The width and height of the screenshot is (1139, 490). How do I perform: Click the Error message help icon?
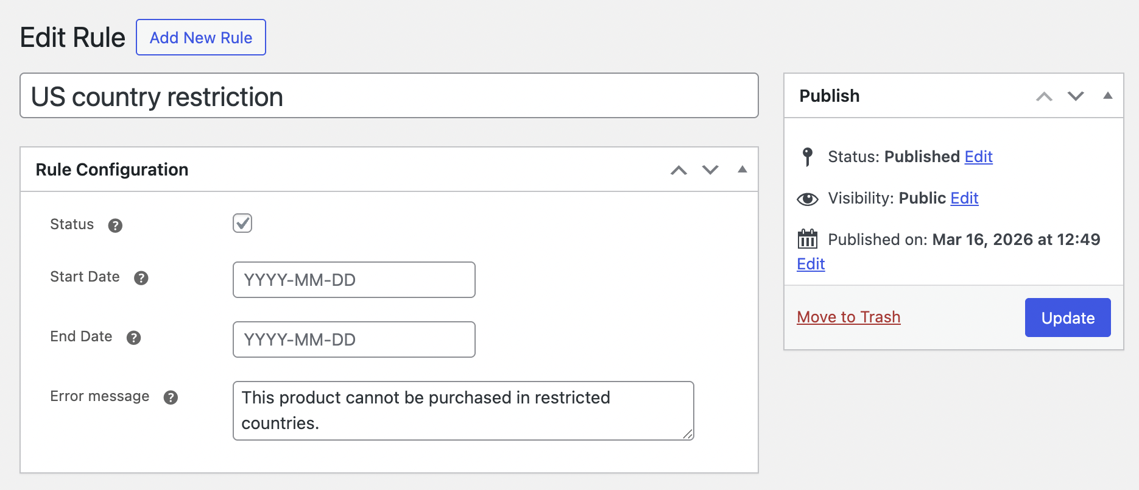click(x=171, y=397)
